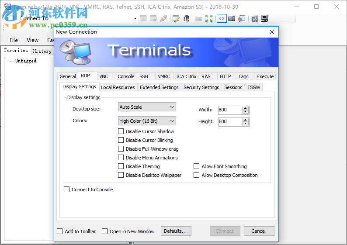Open the credentials safe icon in toolbar

[x=186, y=19]
